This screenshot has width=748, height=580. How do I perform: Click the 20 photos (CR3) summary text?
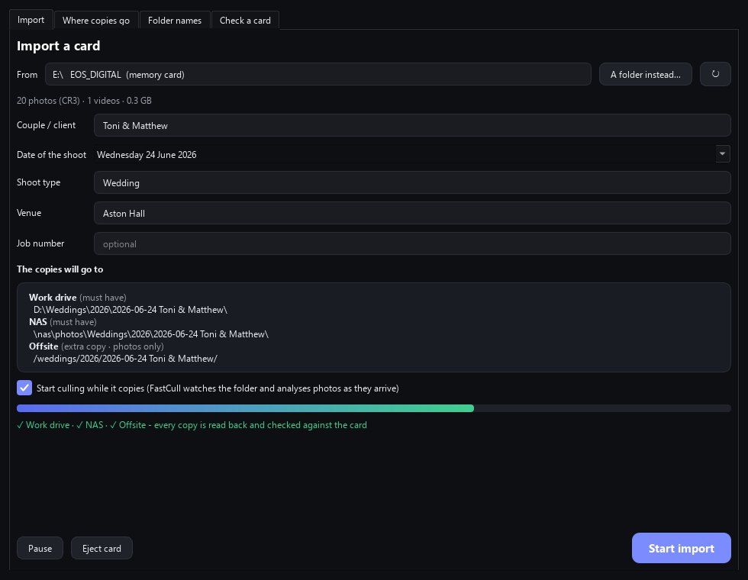[84, 101]
